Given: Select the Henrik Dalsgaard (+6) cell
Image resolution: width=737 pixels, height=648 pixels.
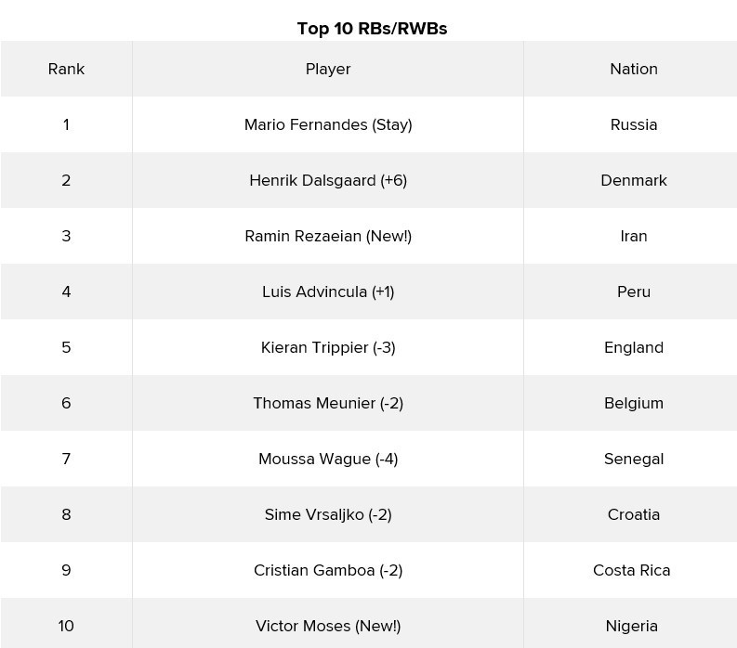Looking at the screenshot, I should 328,180.
